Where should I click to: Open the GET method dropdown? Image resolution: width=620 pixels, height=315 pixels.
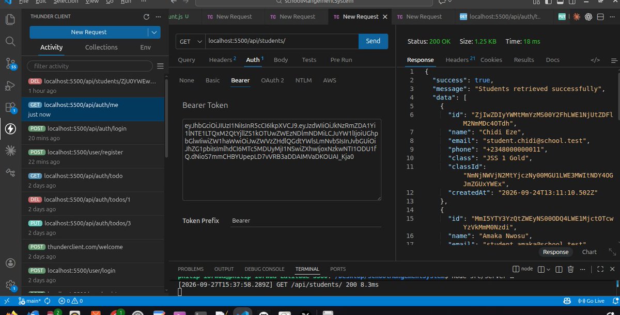190,41
